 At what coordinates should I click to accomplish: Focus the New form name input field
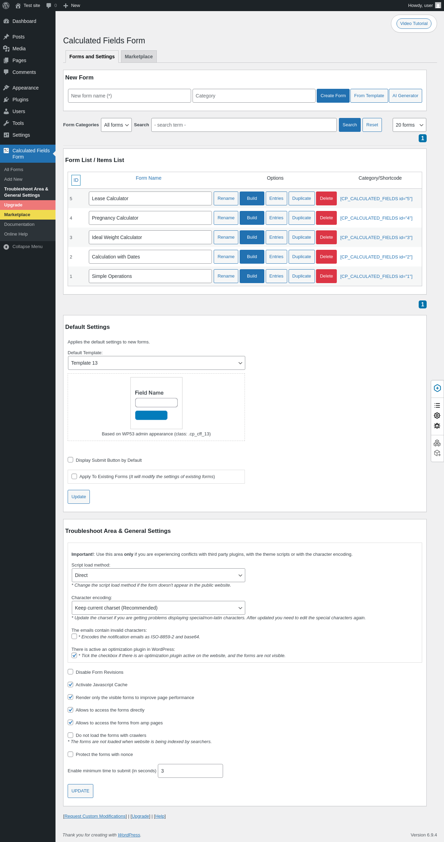[129, 96]
